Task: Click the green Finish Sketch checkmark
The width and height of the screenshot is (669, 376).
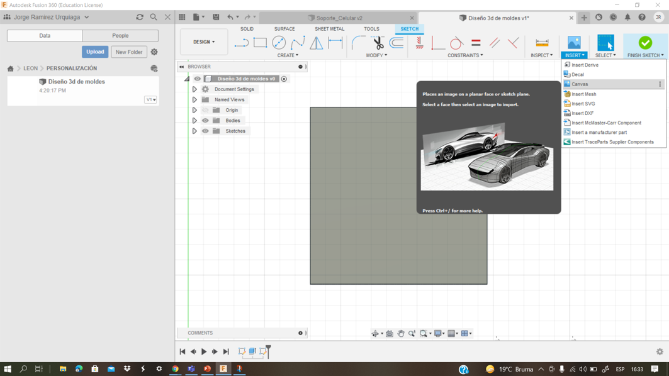Action: tap(645, 43)
